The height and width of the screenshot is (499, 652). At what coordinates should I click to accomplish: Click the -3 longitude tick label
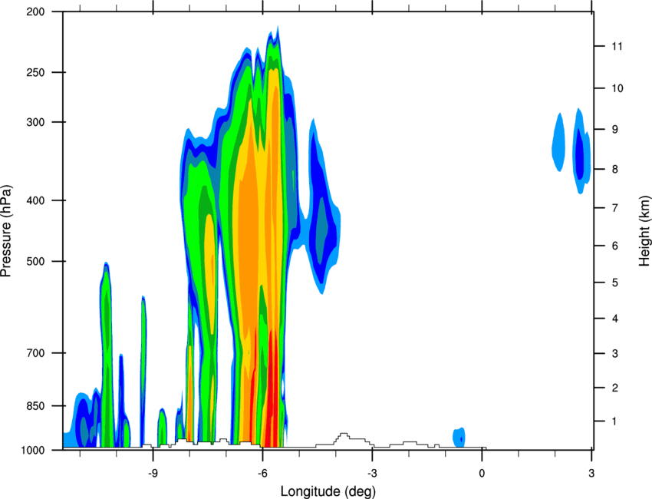coord(372,474)
